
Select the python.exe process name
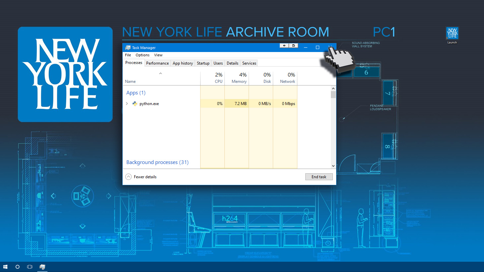(149, 104)
